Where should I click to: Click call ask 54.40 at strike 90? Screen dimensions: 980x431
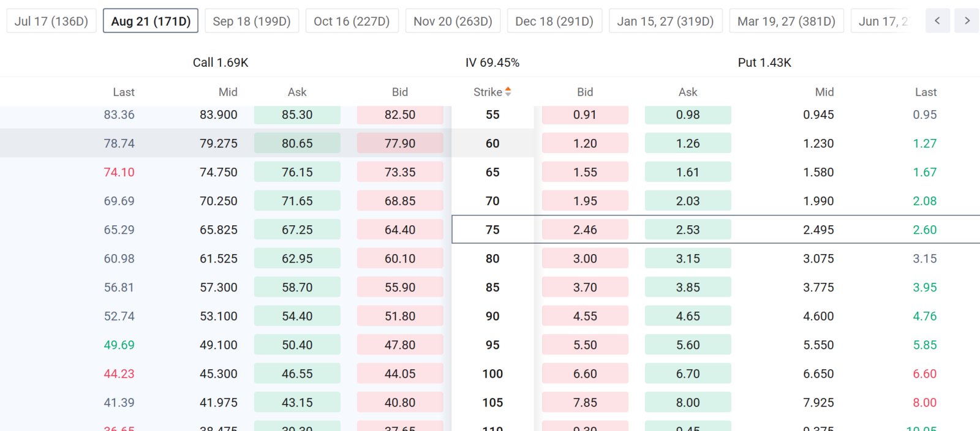(x=297, y=316)
